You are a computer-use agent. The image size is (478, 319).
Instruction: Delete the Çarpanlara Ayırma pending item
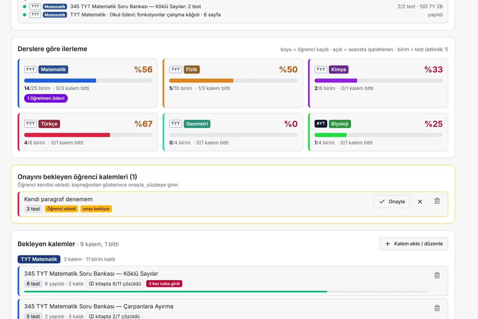pos(437,308)
